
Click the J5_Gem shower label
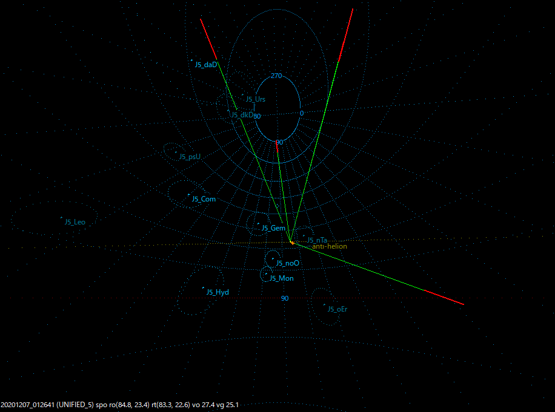(x=273, y=228)
